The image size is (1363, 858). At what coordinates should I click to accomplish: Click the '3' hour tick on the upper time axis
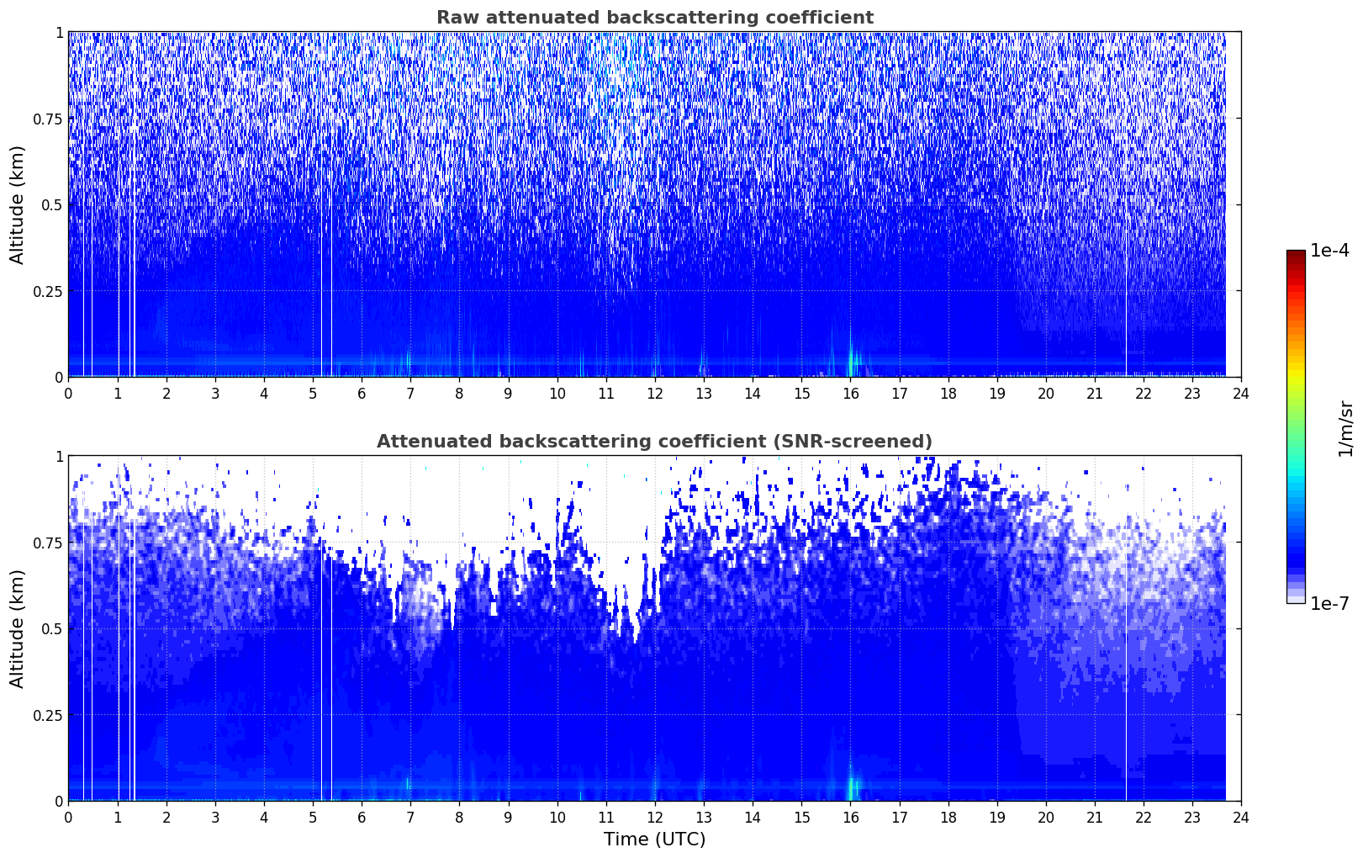coord(215,393)
